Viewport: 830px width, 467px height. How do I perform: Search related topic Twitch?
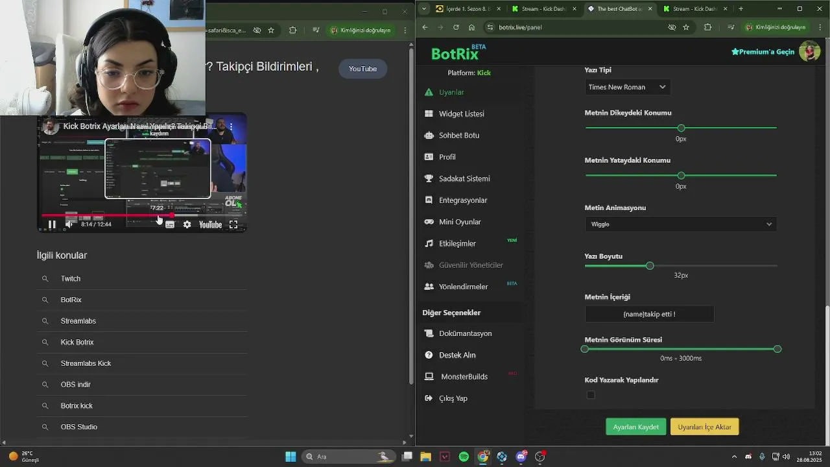coord(142,278)
